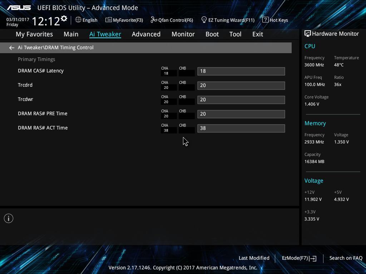This screenshot has width=366, height=274.
Task: Click the info icon in help panel
Action: 9,218
